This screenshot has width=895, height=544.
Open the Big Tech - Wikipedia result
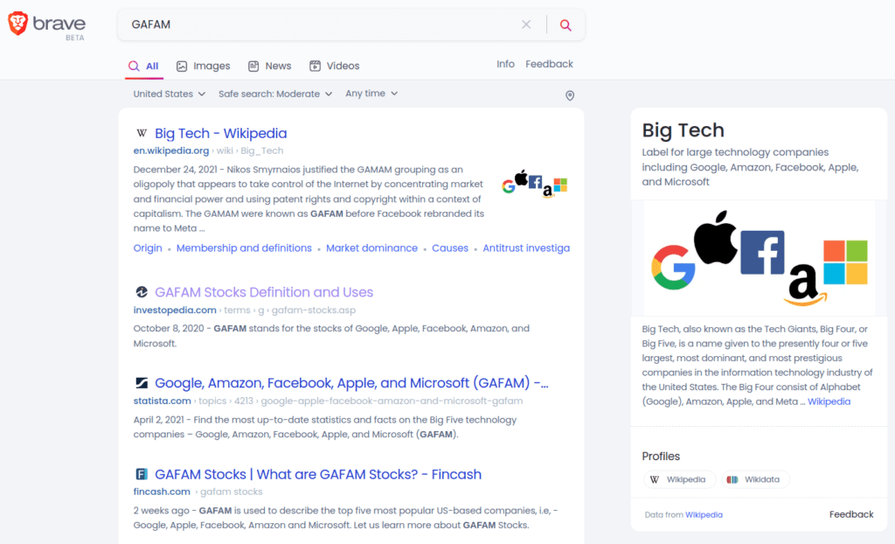(x=221, y=133)
